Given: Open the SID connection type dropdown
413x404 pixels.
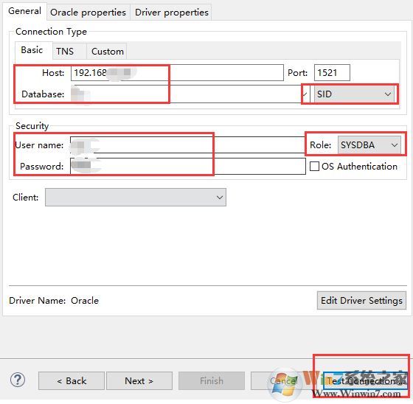Looking at the screenshot, I should 354,94.
